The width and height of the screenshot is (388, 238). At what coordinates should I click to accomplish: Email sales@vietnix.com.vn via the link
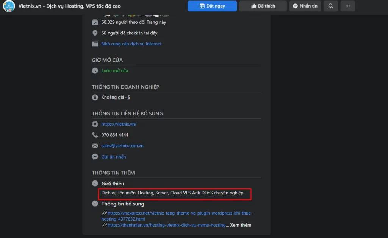122,146
